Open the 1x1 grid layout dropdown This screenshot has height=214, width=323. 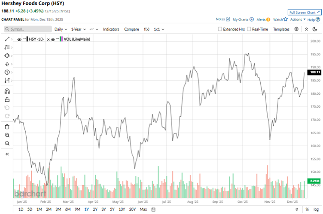[159, 29]
